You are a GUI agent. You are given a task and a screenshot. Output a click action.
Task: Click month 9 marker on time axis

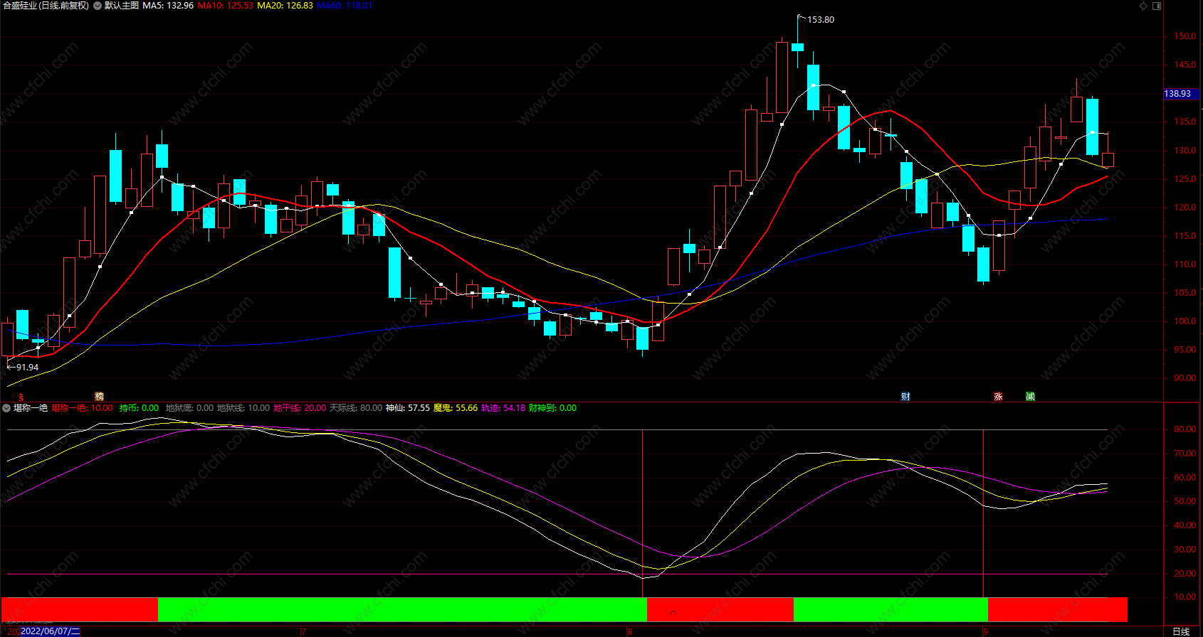985,631
